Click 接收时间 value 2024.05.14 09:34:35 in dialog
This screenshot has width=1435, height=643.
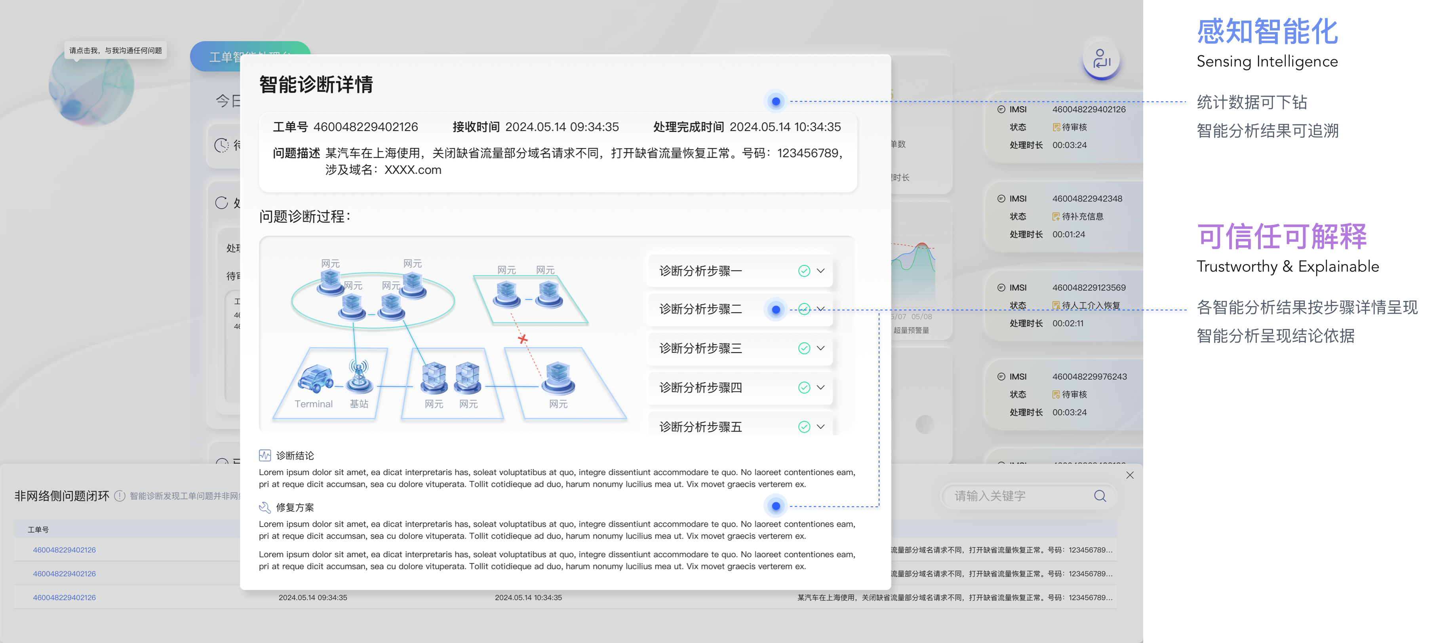coord(561,127)
